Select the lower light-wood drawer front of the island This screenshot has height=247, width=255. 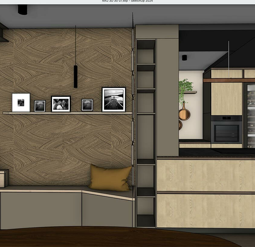[x=206, y=211]
